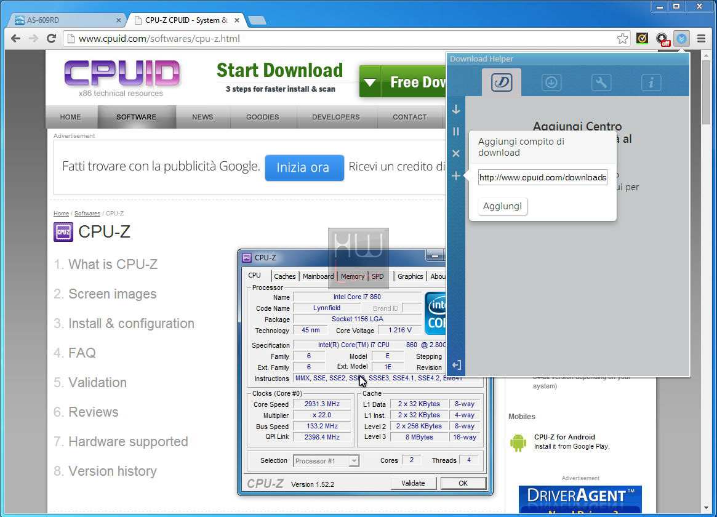
Task: Jump to 'What is CPU-Z' section
Action: click(x=113, y=264)
